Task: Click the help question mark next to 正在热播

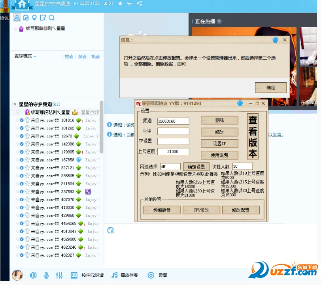Action: tap(219, 21)
